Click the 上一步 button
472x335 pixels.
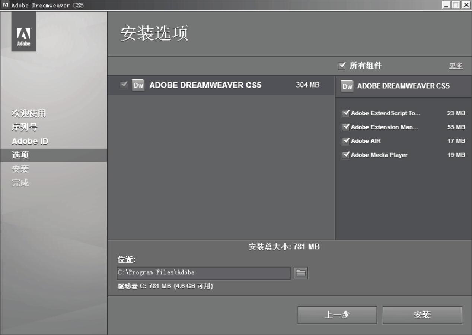pyautogui.click(x=337, y=315)
